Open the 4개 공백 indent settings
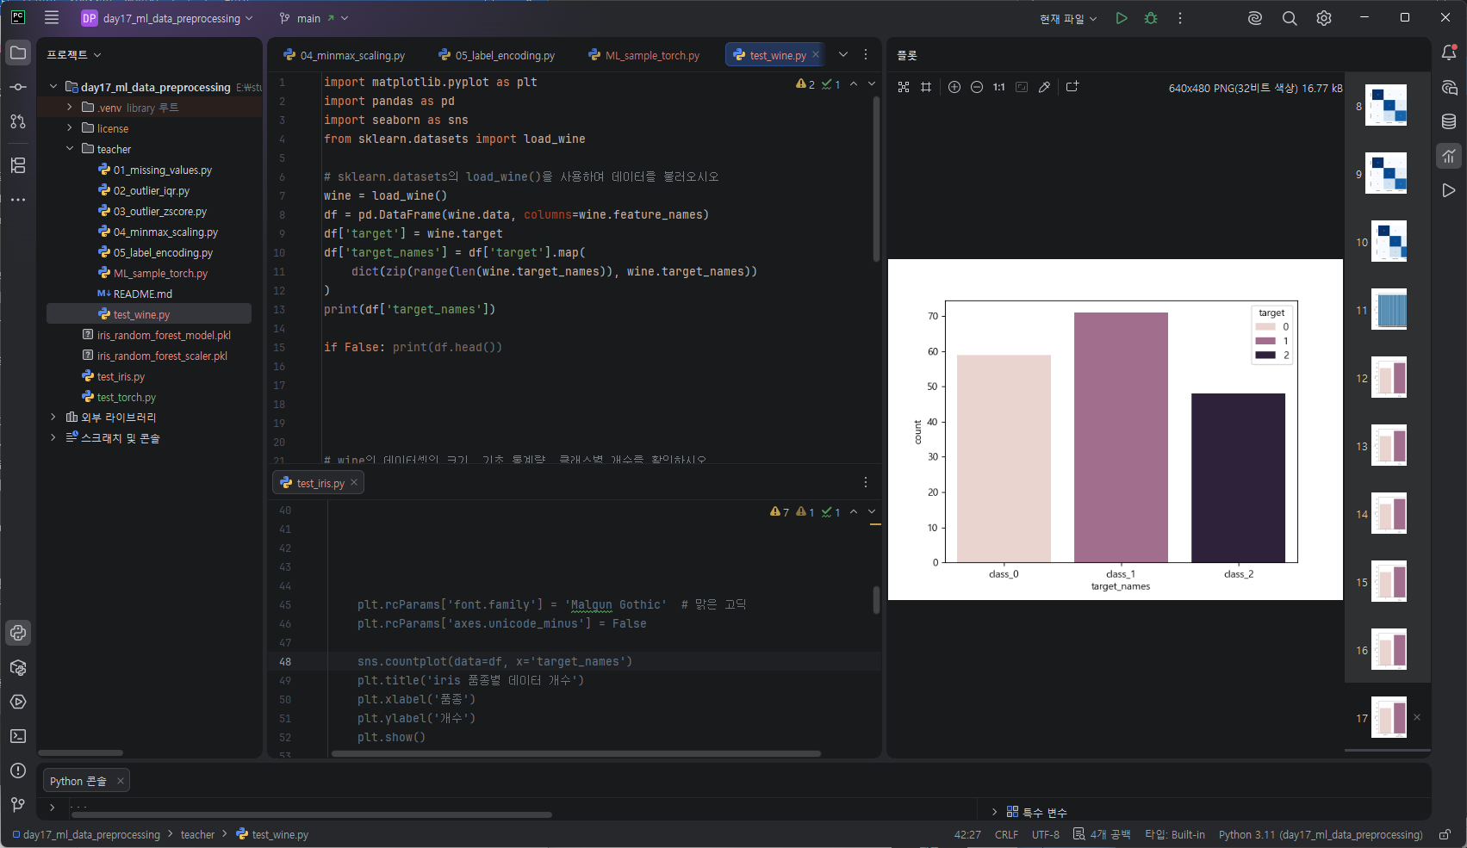Screen dimensions: 1467x848 1102,834
